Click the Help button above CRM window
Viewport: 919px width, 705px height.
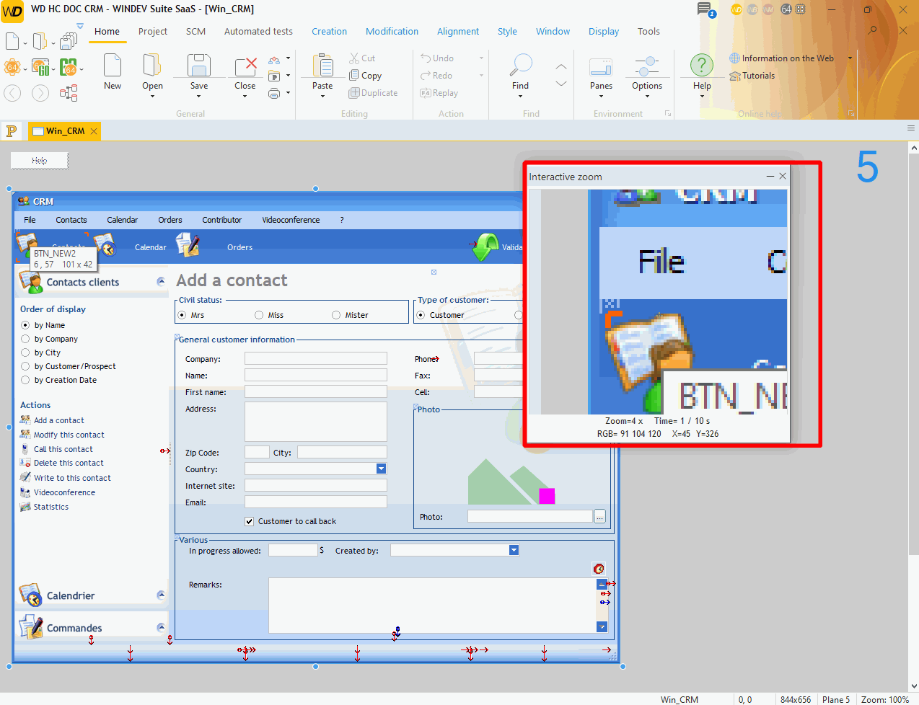(40, 160)
